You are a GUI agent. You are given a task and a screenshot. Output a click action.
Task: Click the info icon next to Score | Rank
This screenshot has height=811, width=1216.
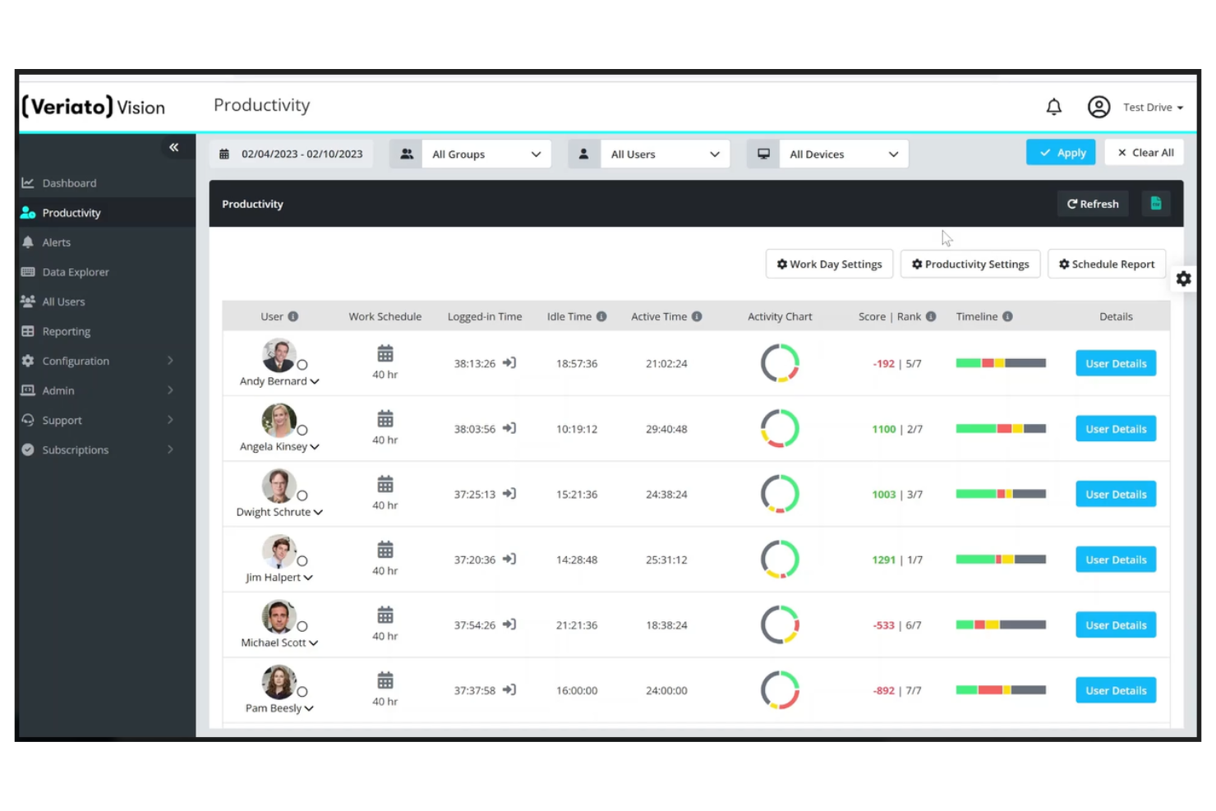click(931, 316)
